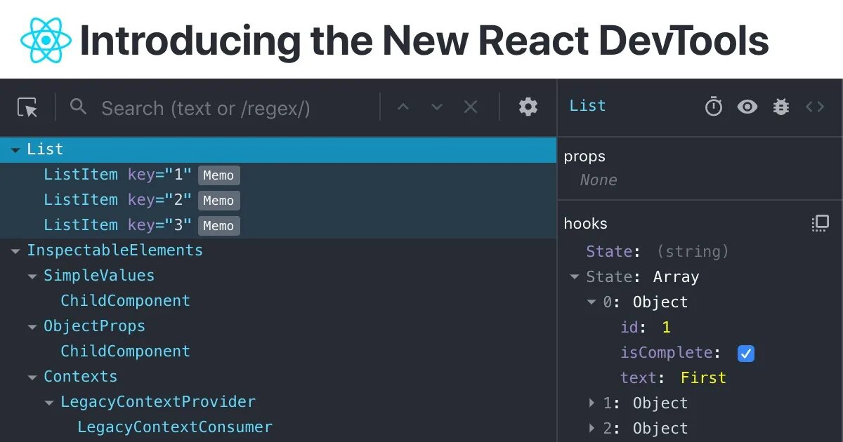Open DevTools settings gear

coord(528,107)
